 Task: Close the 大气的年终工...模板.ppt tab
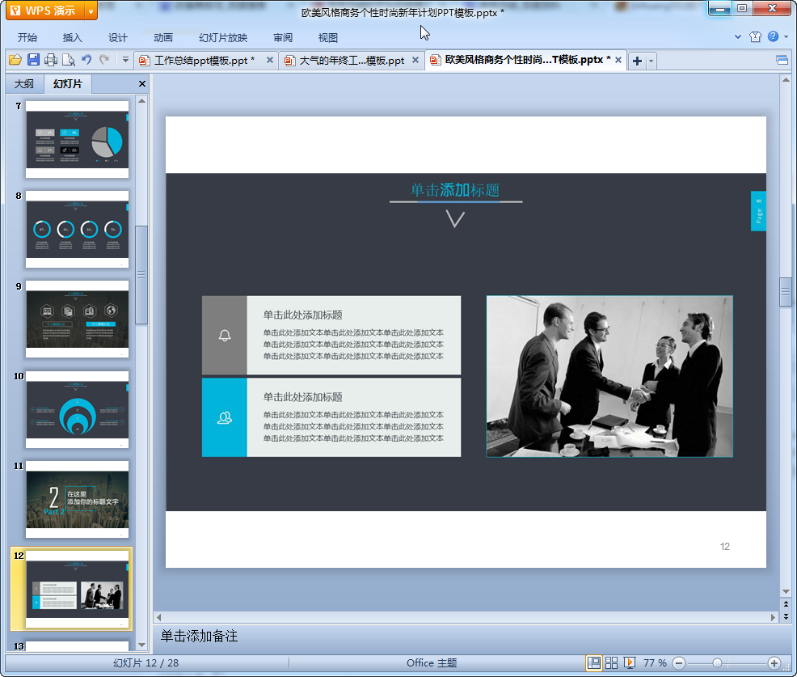coord(415,60)
